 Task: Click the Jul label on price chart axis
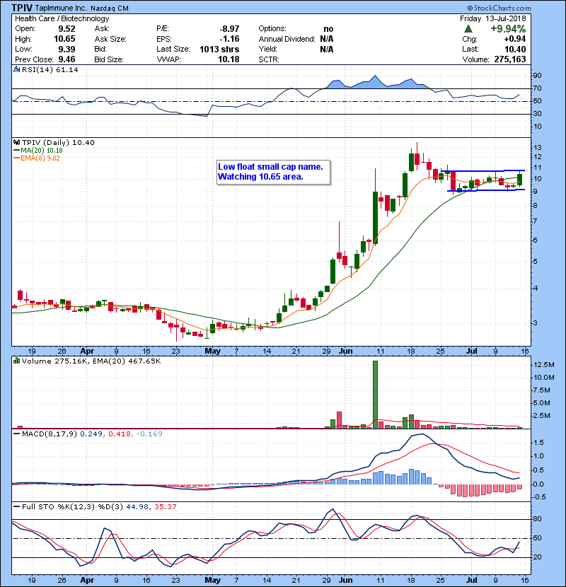point(471,351)
